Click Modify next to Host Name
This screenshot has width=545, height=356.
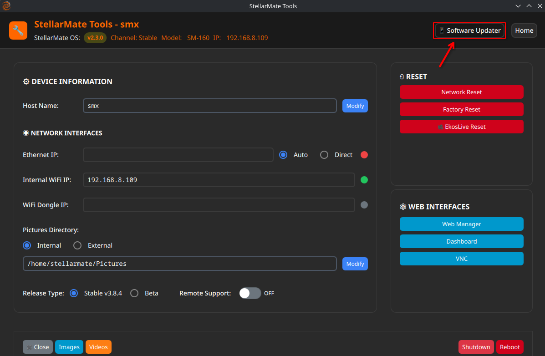[x=355, y=106]
